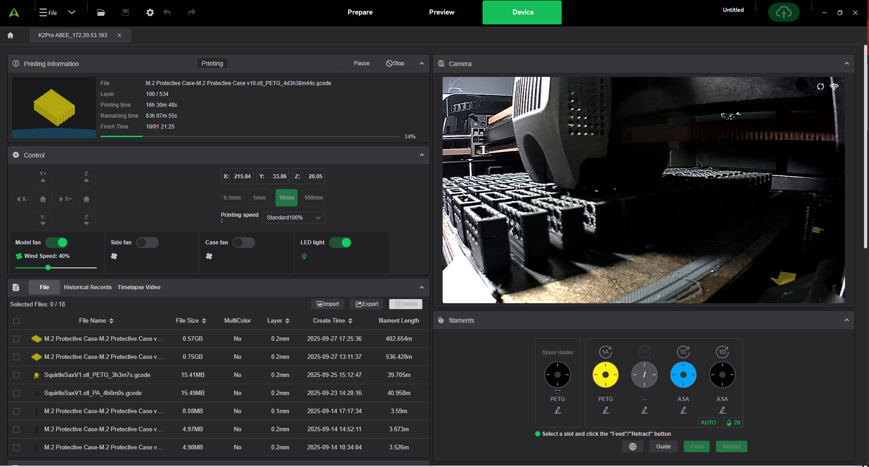Viewport: 869px width, 467px height.
Task: Switch to the Preview tab
Action: 441,12
